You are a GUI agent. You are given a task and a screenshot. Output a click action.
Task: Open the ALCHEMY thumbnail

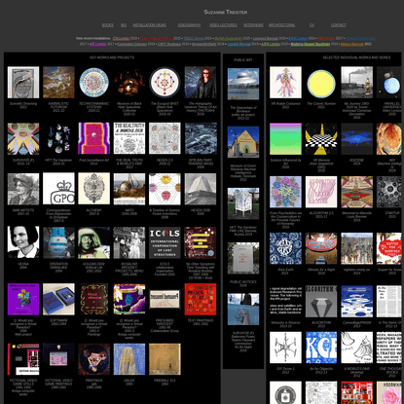click(x=94, y=189)
